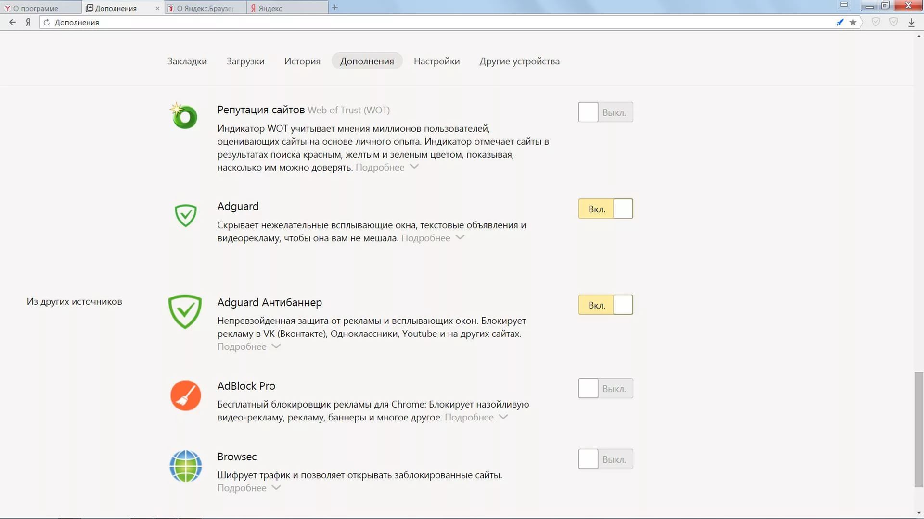Click the bookmark star icon

click(853, 22)
